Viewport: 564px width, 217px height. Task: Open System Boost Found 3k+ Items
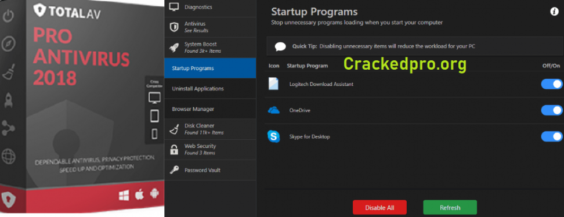210,48
